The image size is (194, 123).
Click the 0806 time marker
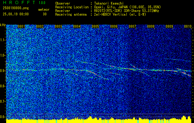point(114,26)
